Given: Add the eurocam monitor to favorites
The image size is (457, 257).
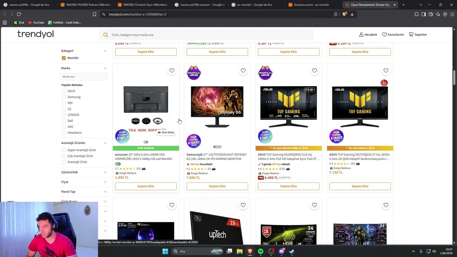Looking at the screenshot, I should click(172, 71).
